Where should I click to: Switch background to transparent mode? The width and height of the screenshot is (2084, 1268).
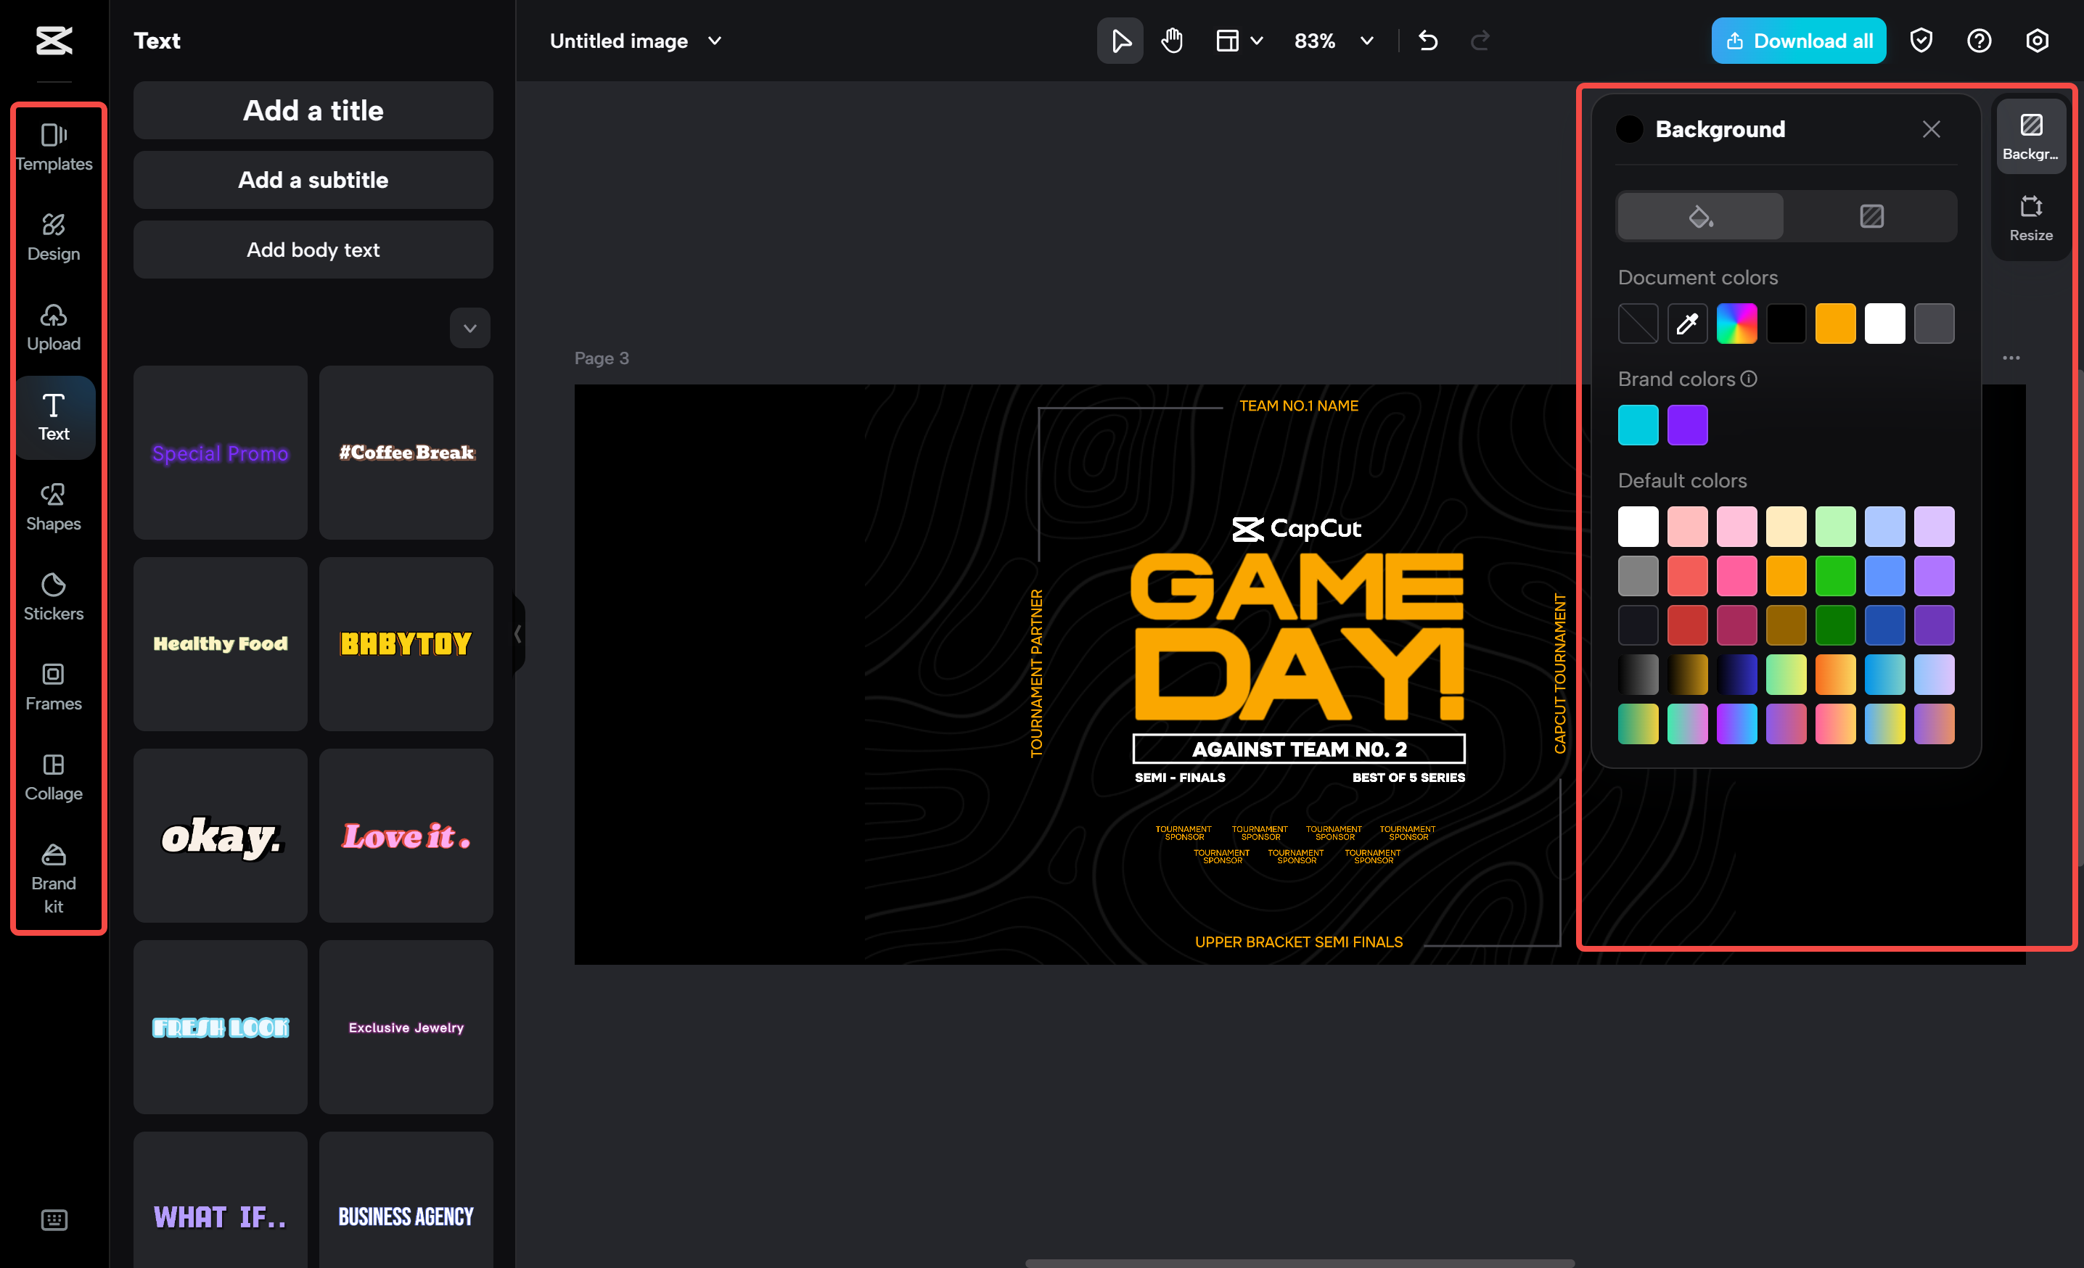click(x=1871, y=215)
